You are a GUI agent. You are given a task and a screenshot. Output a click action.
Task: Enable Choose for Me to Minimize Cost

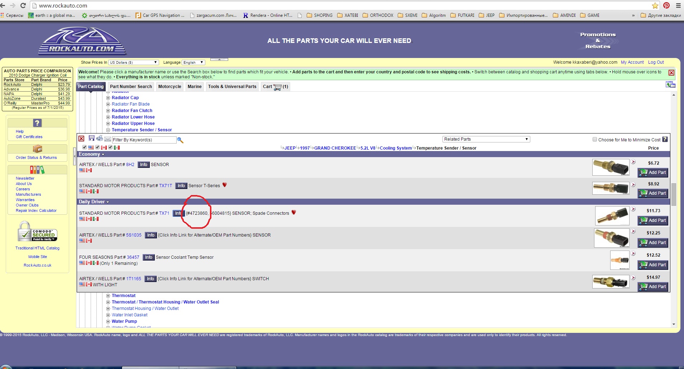[595, 140]
